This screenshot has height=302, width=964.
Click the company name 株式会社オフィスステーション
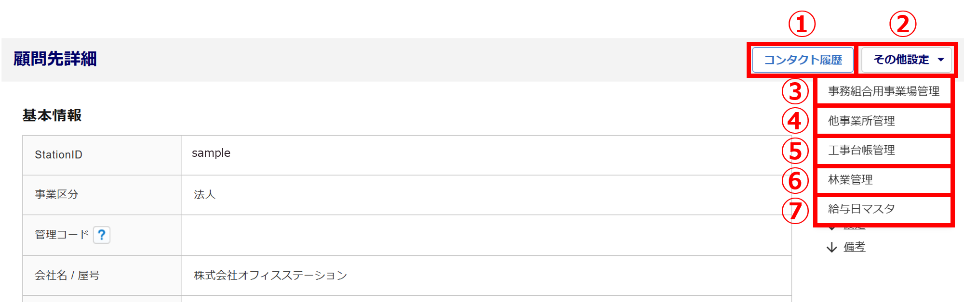point(270,276)
